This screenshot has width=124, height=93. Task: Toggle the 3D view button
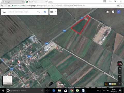[120, 69]
